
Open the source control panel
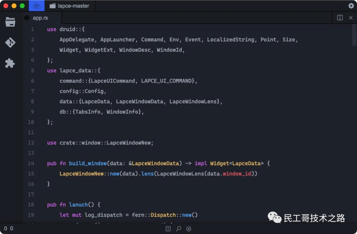coord(10,42)
